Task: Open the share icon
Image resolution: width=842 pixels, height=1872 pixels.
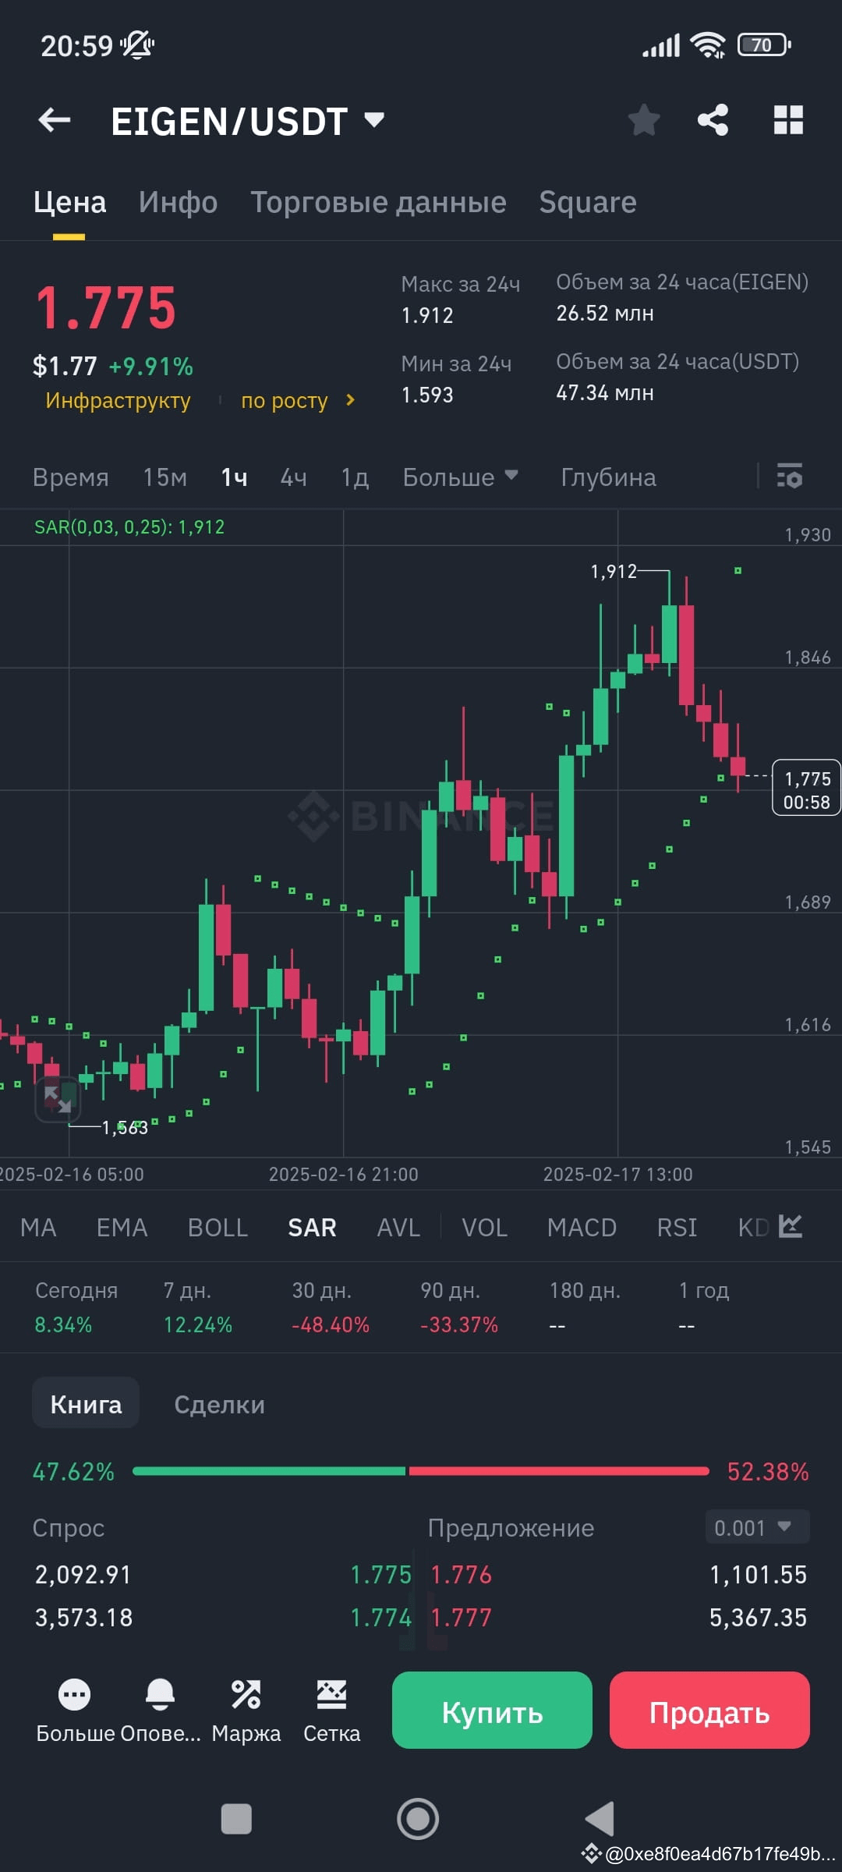Action: click(x=711, y=119)
